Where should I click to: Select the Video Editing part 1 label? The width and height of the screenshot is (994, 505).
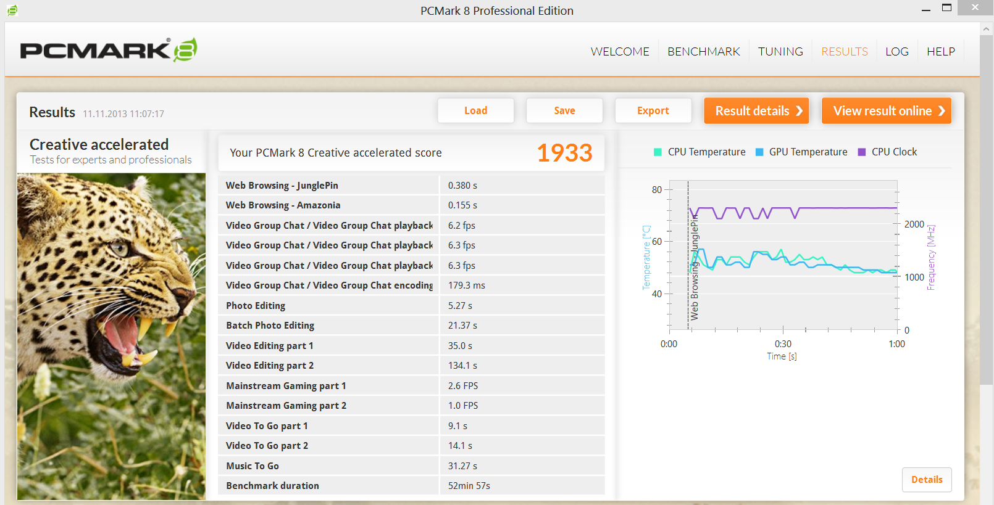pyautogui.click(x=270, y=346)
